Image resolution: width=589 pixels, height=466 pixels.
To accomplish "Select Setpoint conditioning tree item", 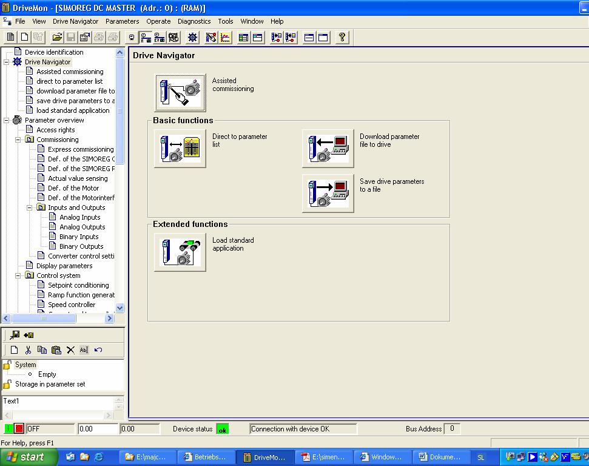I will pyautogui.click(x=78, y=285).
